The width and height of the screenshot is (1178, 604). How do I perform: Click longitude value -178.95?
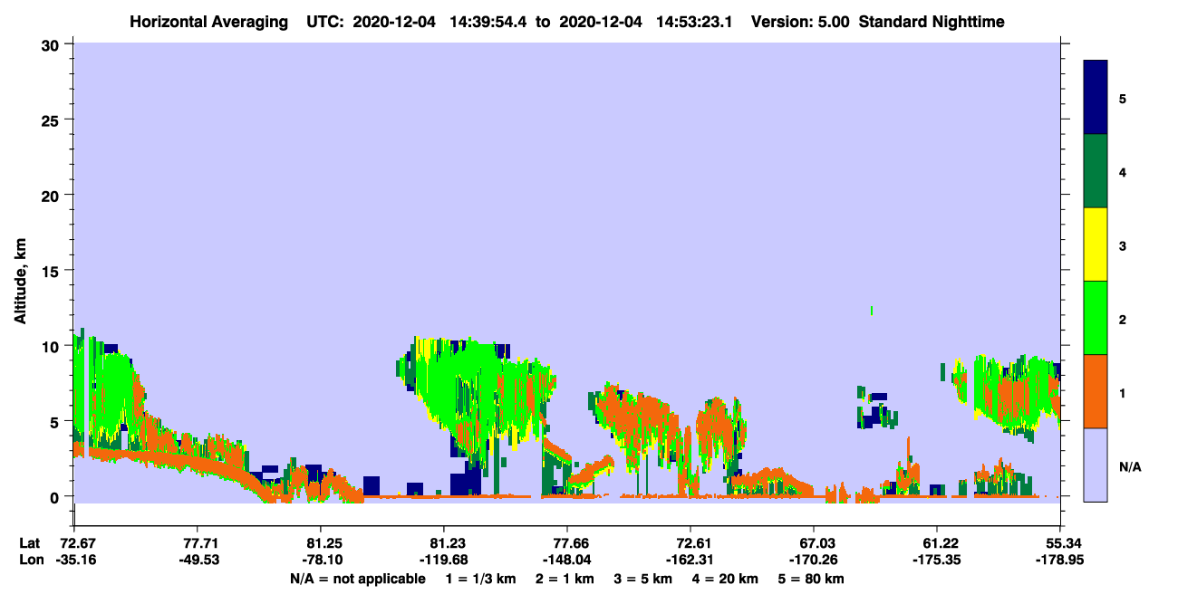pos(1060,560)
